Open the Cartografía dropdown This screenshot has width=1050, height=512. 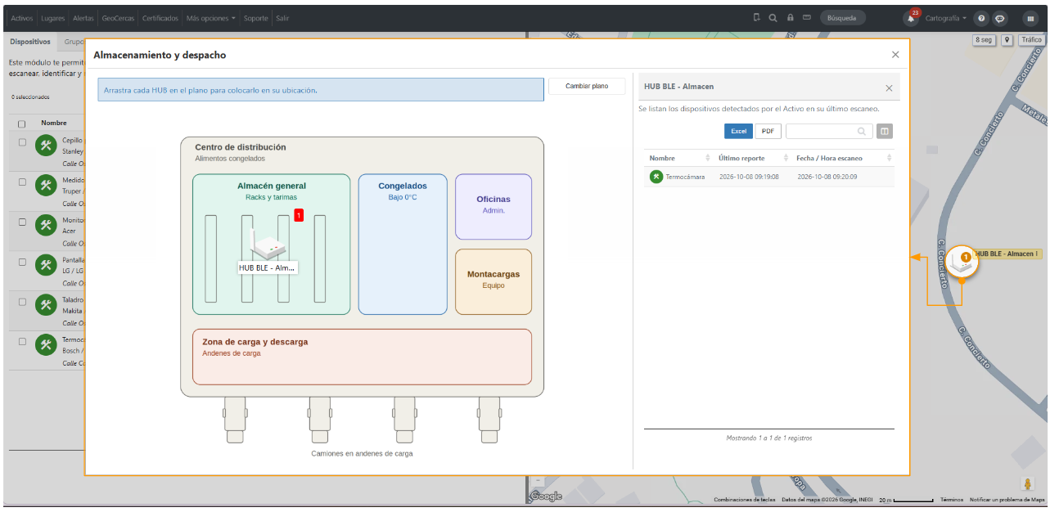pyautogui.click(x=946, y=18)
